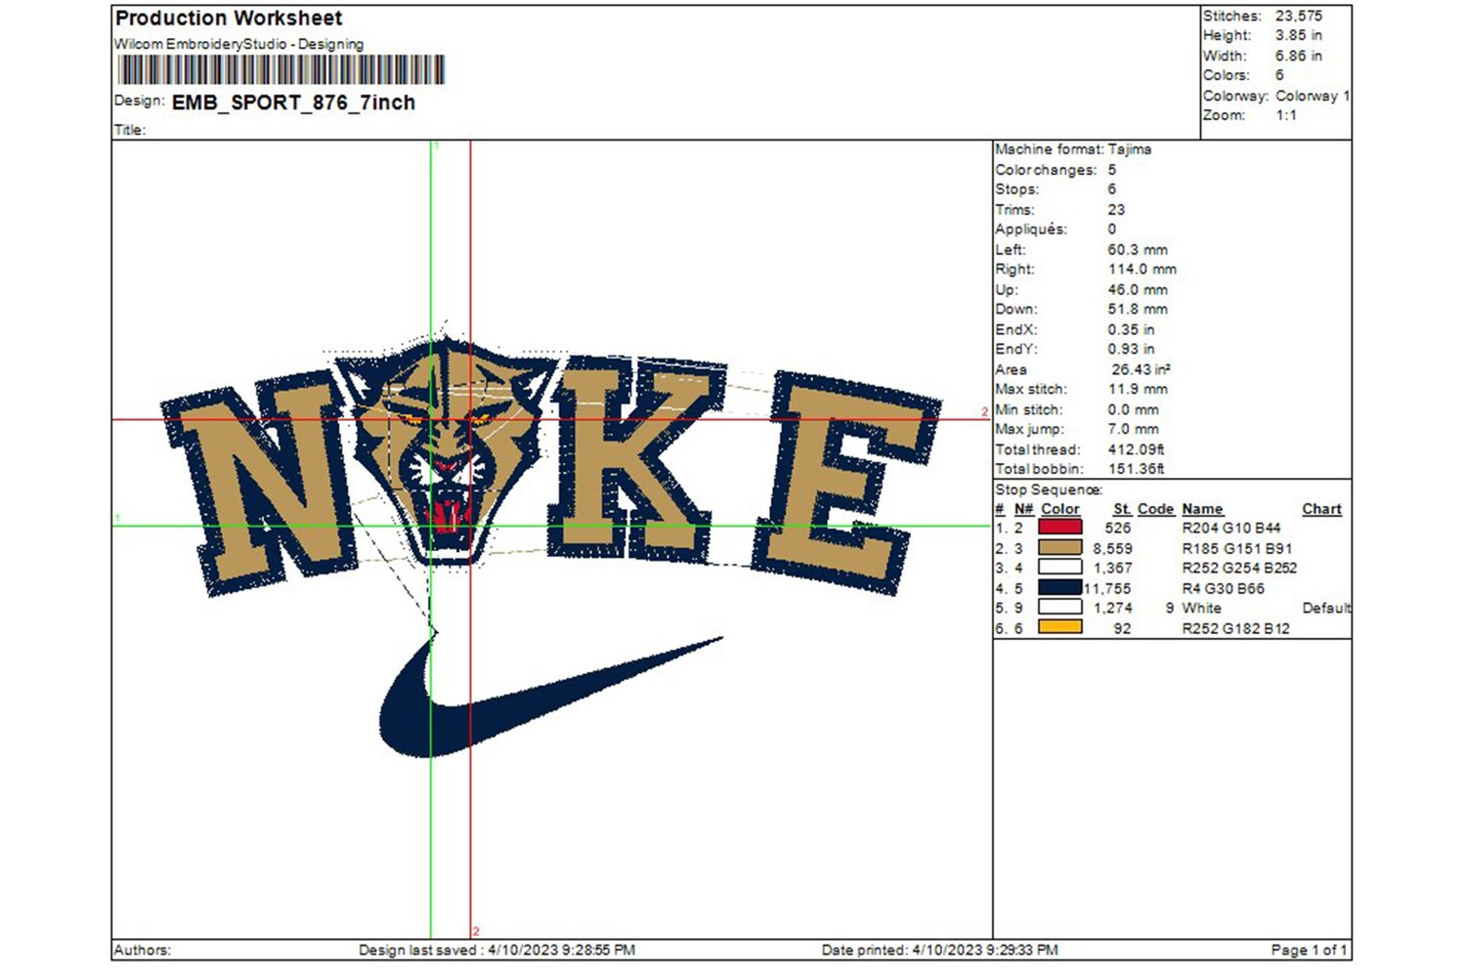Select the tan swatch for R185 G151 B91
Image resolution: width=1466 pixels, height=975 pixels.
[x=1059, y=548]
